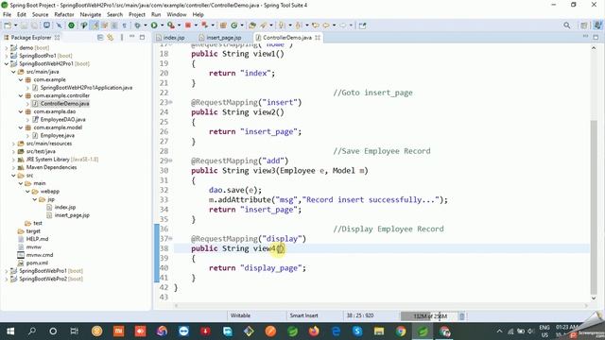Open the Task View taskbar icon
The height and width of the screenshot is (340, 605).
point(75,331)
